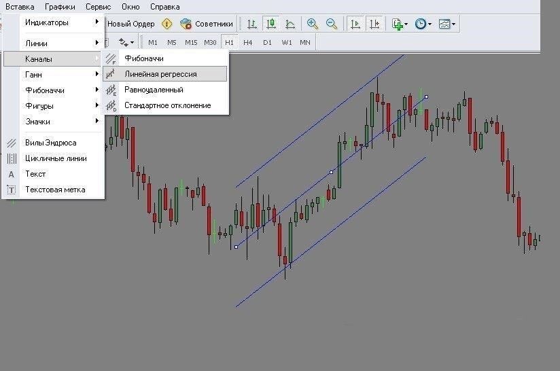The width and height of the screenshot is (560, 371).
Task: Click the Равноудаленный channel icon
Action: coord(111,90)
